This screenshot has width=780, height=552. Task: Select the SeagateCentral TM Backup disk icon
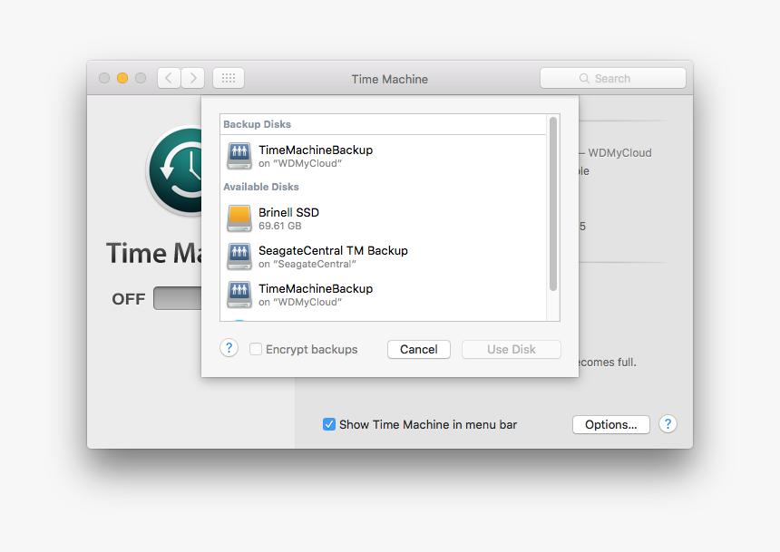pyautogui.click(x=239, y=257)
